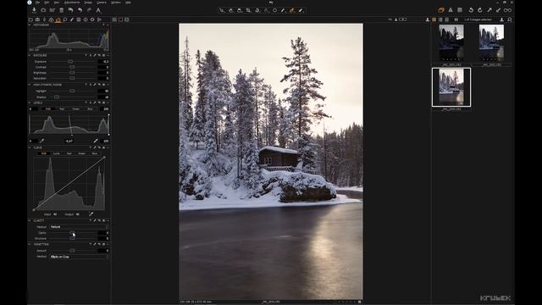Open the Color tool tab icon

(x=51, y=19)
